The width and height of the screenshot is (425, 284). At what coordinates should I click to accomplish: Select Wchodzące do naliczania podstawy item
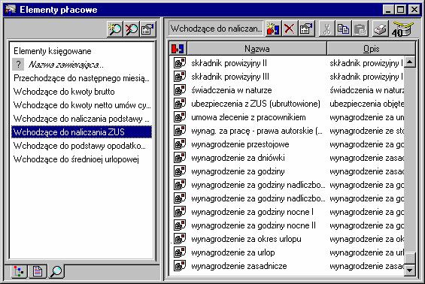pos(81,119)
